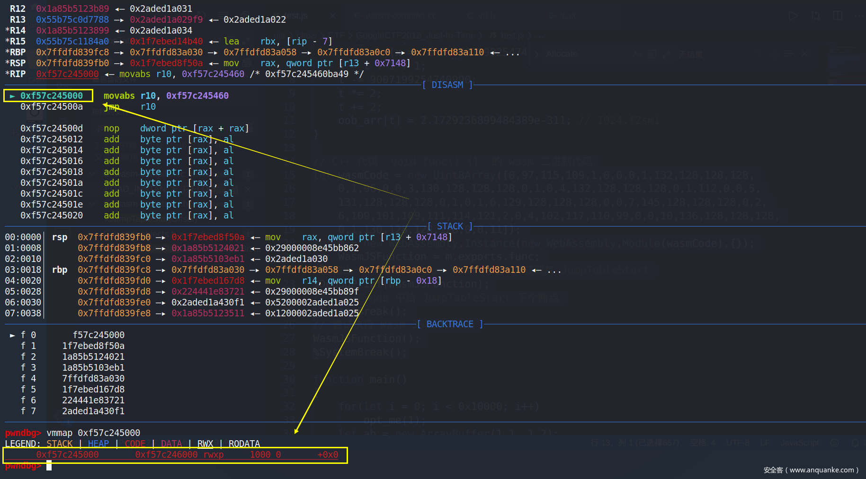Click the CODE label in the legend

click(x=135, y=444)
